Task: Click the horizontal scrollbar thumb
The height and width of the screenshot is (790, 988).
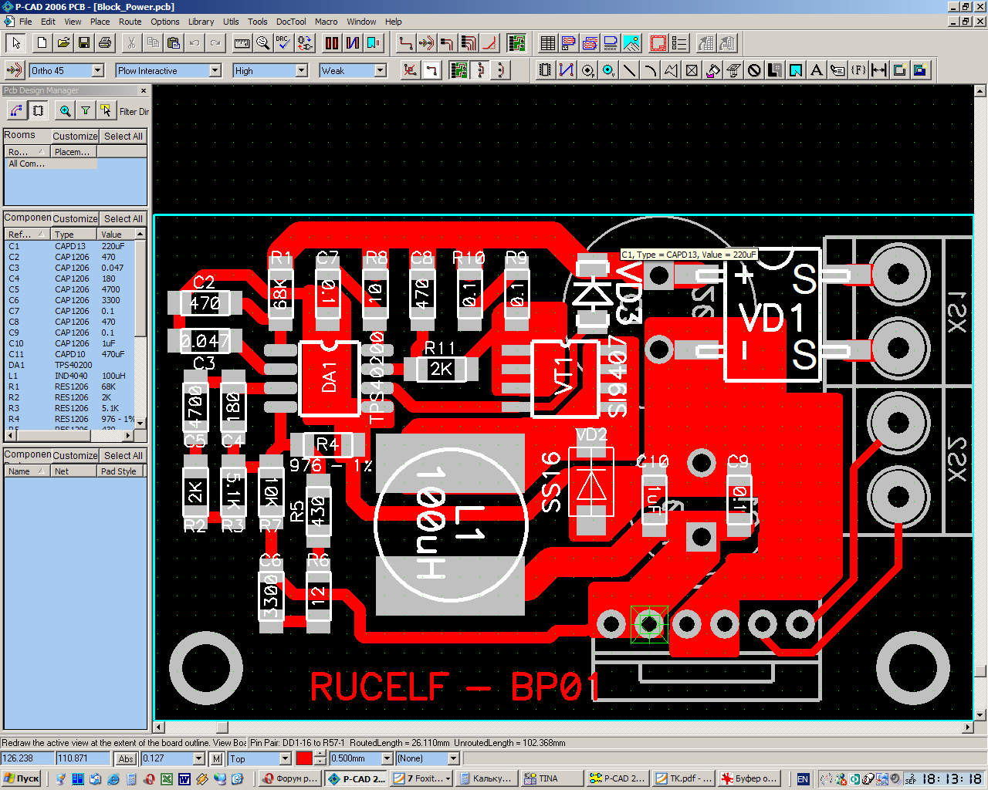Action: pos(222,728)
